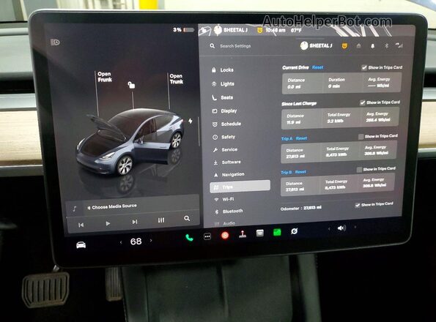Reset the Current Drive data
The height and width of the screenshot is (322, 436).
click(x=317, y=67)
